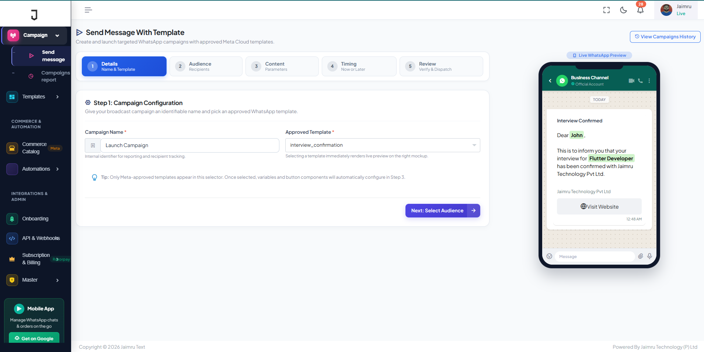
Task: Click the Commerce Catalog sidebar icon
Action: [12, 148]
